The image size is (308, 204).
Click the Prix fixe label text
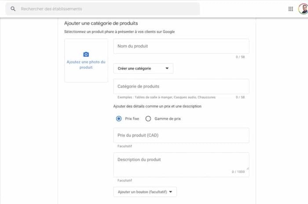point(132,119)
